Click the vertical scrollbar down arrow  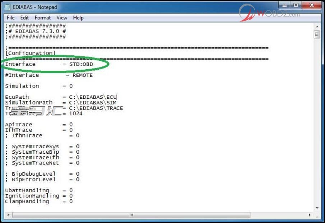317,208
